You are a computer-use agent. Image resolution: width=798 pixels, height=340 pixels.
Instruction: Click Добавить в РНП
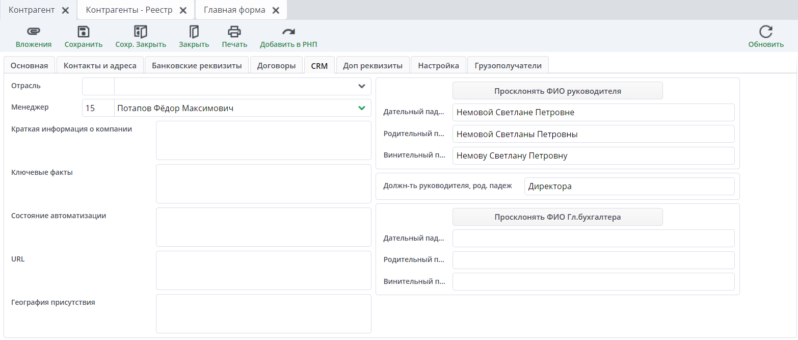tap(288, 36)
